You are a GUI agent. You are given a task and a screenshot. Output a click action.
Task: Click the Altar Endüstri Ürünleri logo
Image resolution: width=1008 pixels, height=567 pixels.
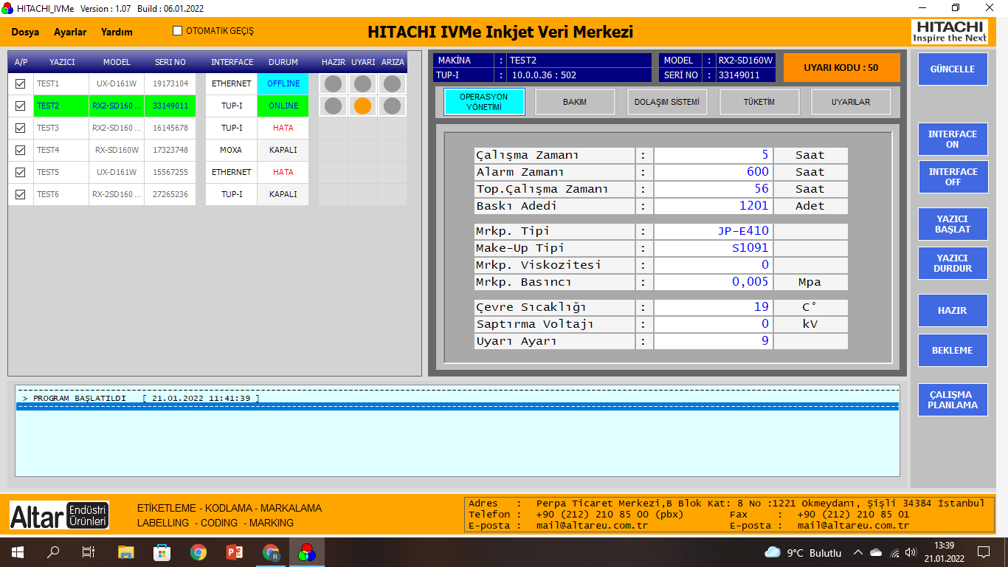(59, 515)
